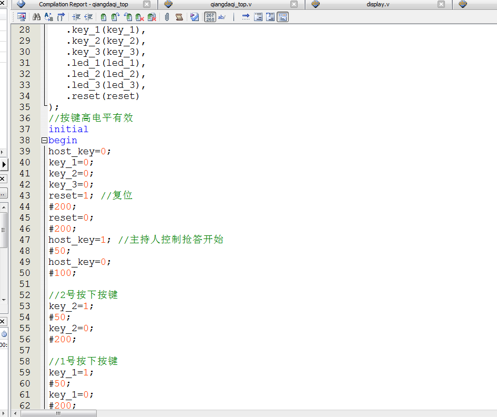
Task: Close the display.v tab
Action: (441, 4)
